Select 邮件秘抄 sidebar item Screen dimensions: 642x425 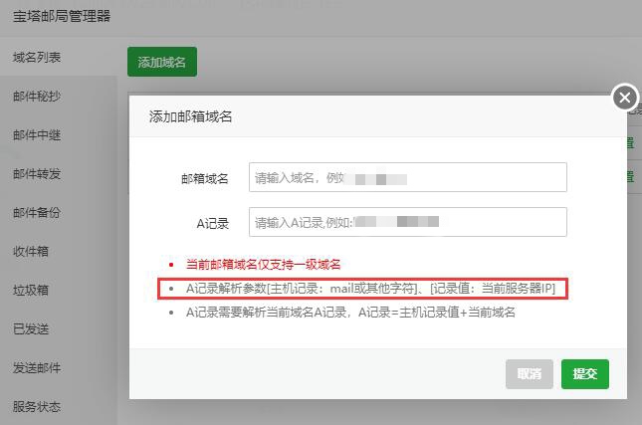38,97
